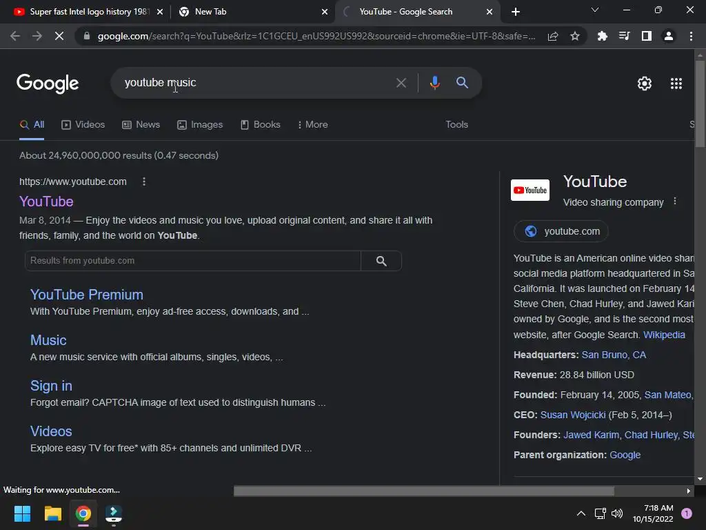
Task: Open File Explorer from taskbar
Action: [52, 513]
